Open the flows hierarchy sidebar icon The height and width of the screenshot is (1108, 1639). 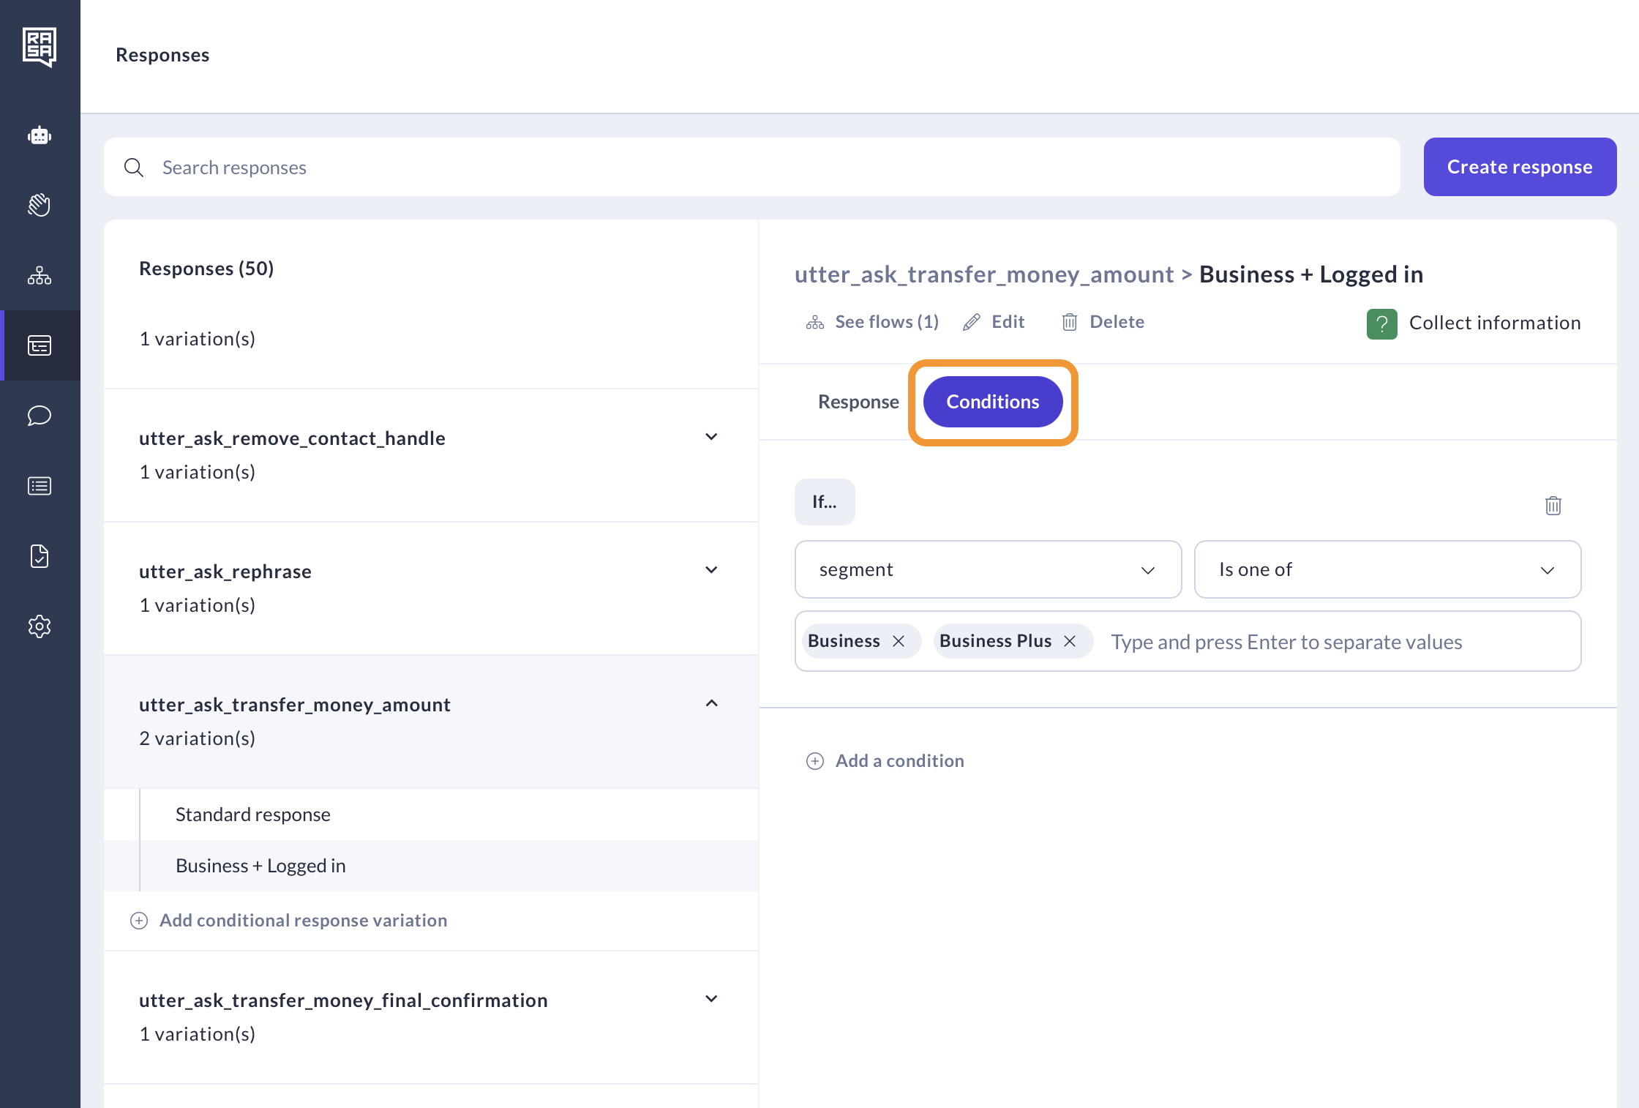(x=40, y=275)
